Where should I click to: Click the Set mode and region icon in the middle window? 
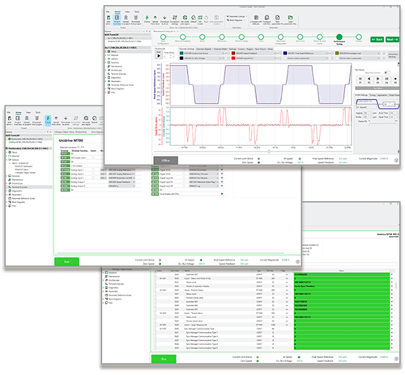[x=86, y=120]
